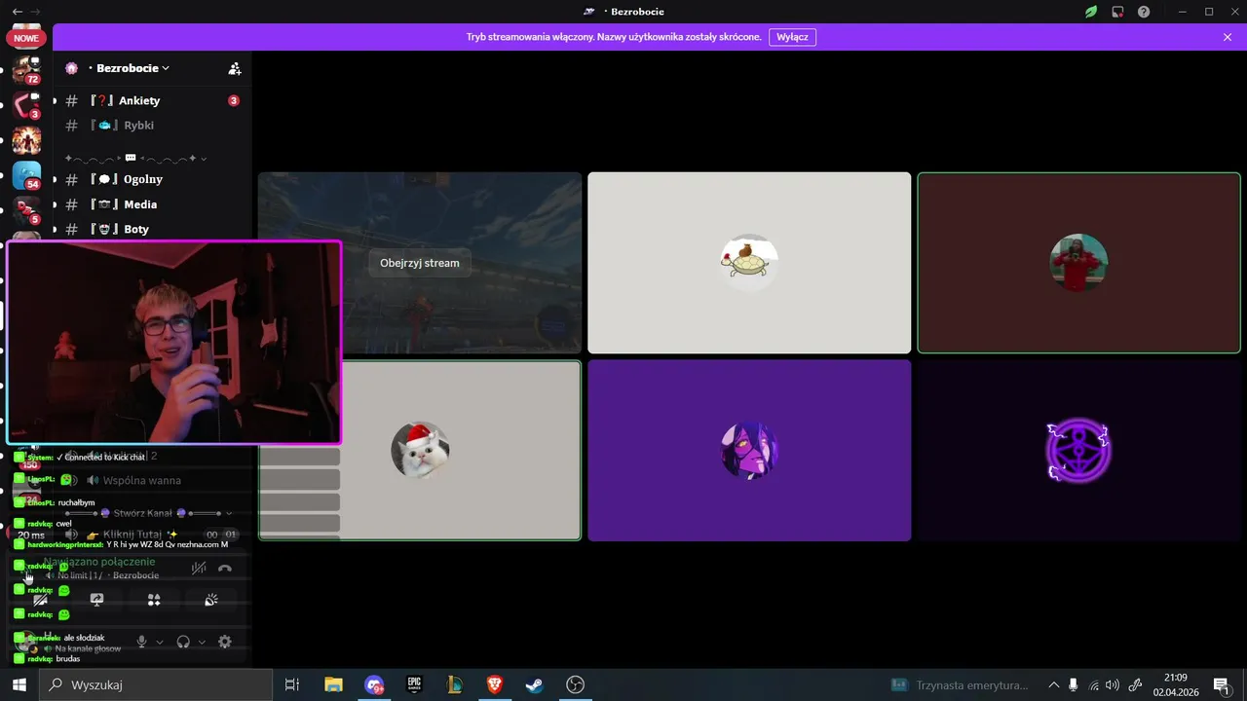Open headphone output options arrow

coord(202,642)
